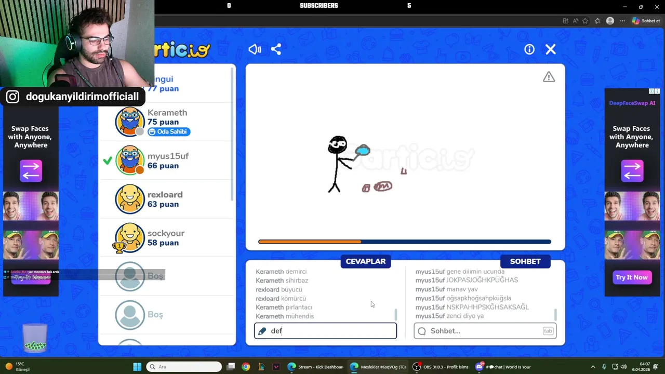Click the 'Kerameth pırlantacı' answer row
Screen dimensions: 665x374
pos(284,308)
